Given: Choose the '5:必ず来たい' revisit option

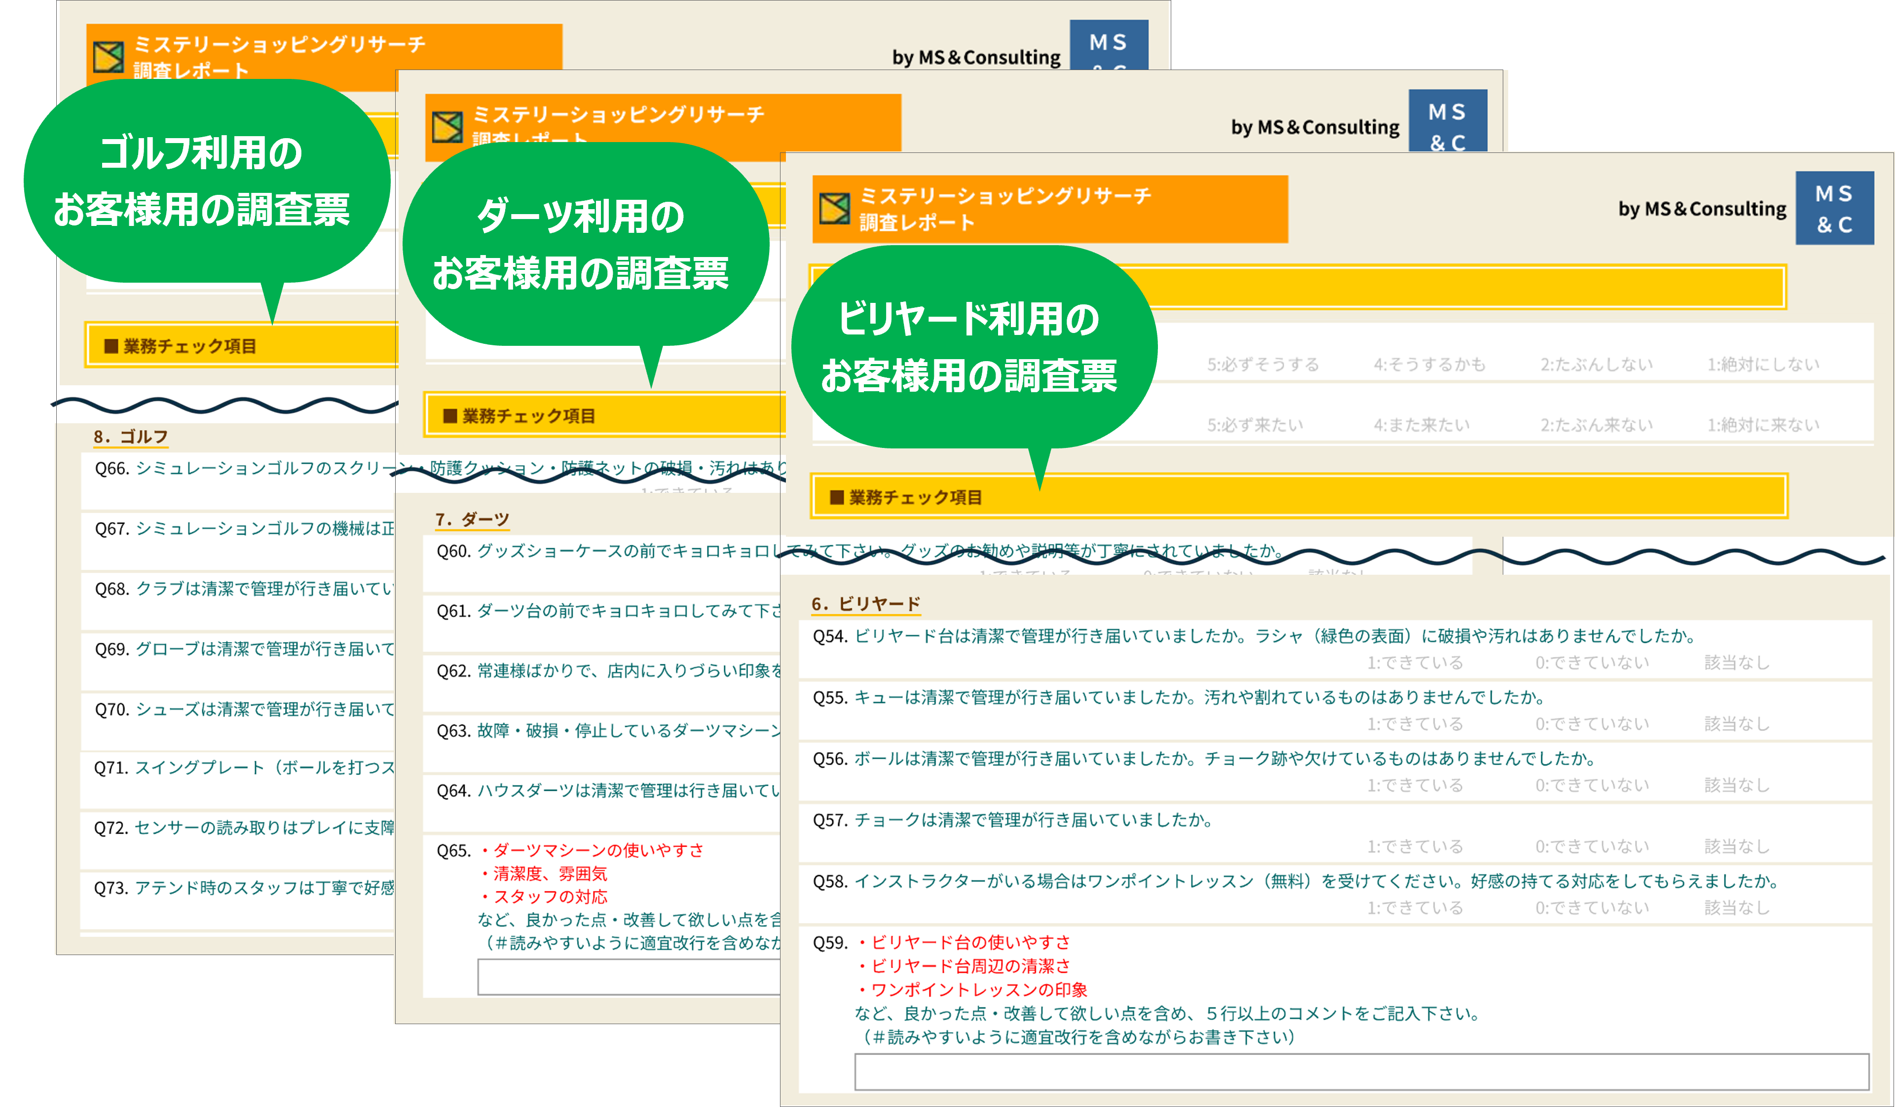Looking at the screenshot, I should coord(1255,425).
